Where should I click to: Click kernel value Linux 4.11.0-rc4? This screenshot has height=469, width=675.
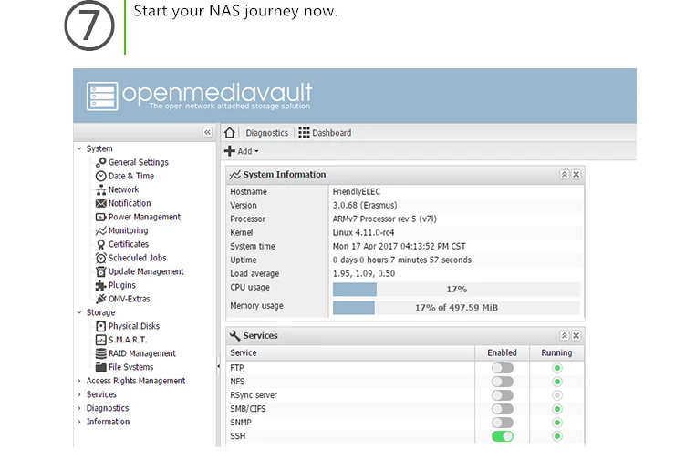pyautogui.click(x=363, y=232)
